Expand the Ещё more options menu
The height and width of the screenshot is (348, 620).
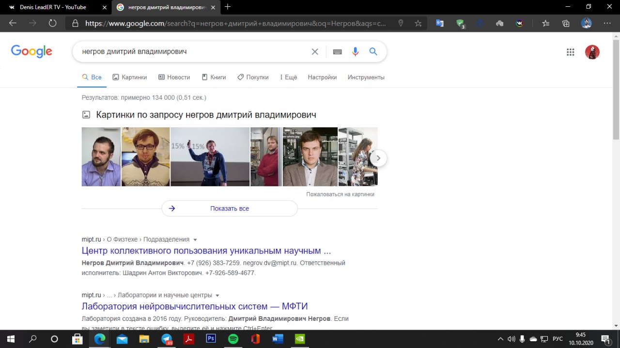[288, 77]
